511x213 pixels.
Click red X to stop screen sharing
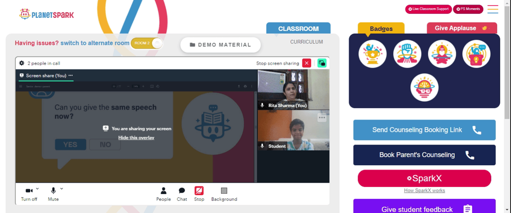coord(306,63)
